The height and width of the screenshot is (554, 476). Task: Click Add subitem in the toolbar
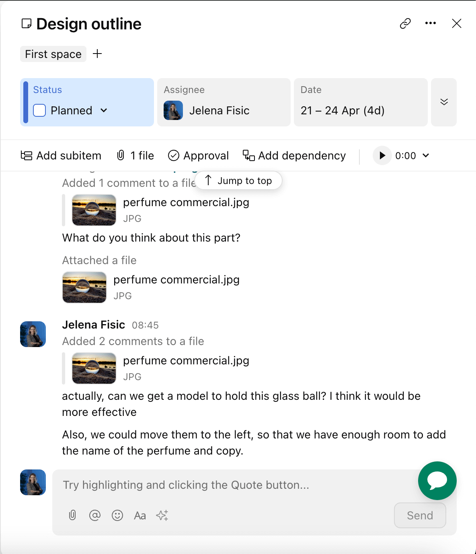coord(61,155)
